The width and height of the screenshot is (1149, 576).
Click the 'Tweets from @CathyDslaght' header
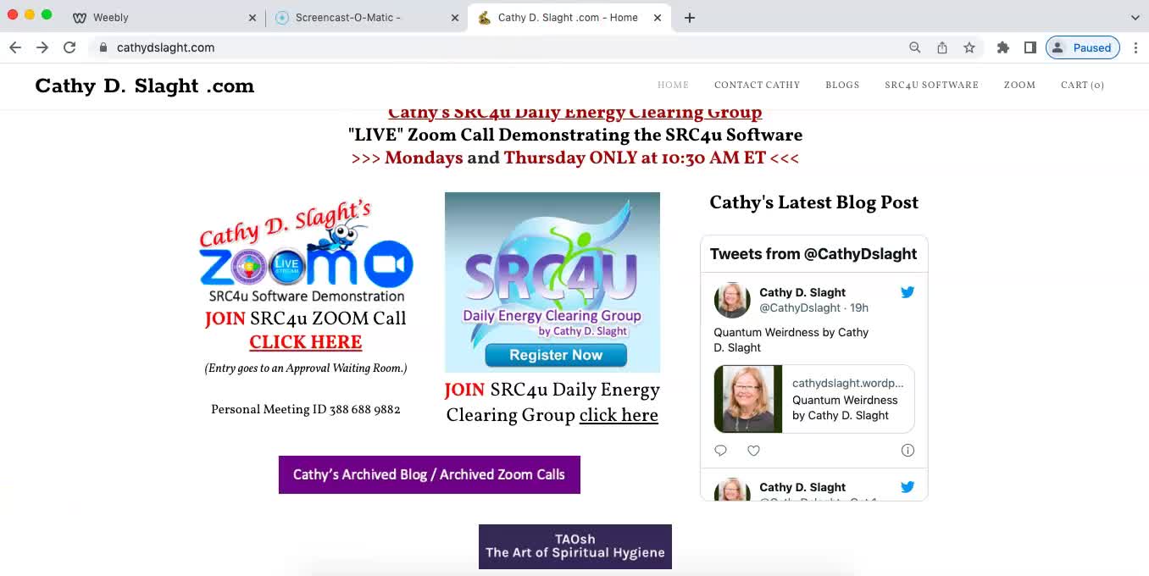(x=813, y=254)
